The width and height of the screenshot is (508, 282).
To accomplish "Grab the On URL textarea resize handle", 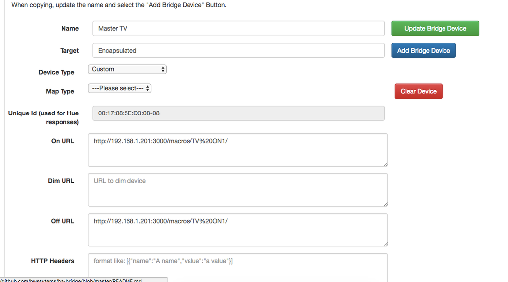I will 385,164.
